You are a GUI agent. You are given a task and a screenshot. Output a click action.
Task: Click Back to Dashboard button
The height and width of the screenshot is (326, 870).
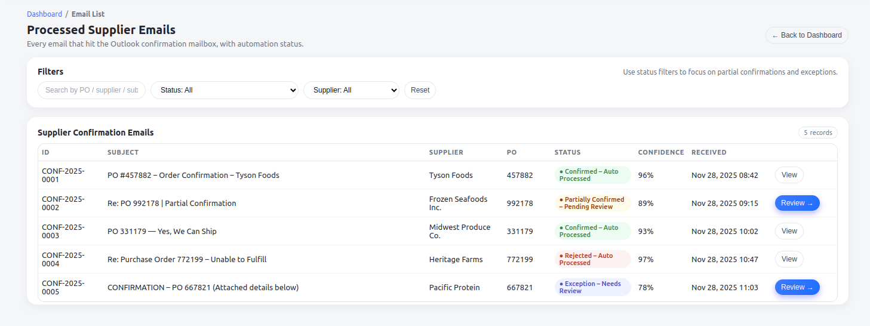coord(806,35)
